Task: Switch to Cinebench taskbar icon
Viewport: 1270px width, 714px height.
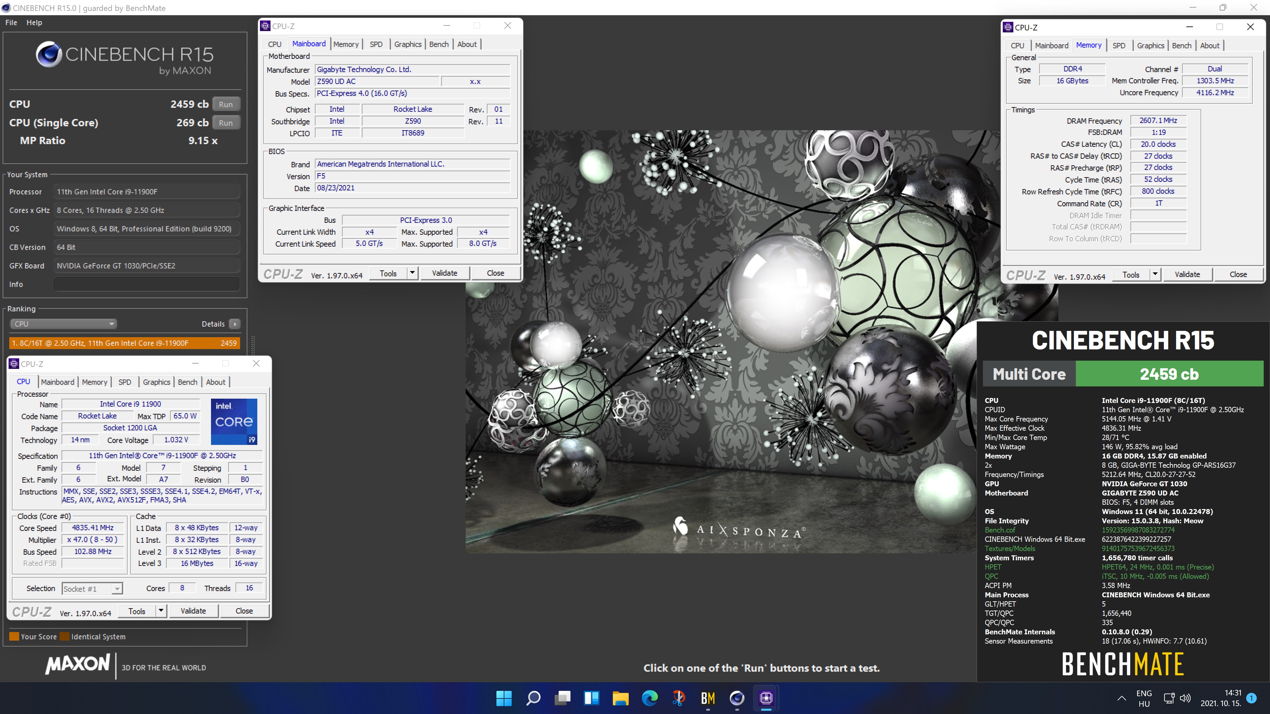Action: pos(737,698)
